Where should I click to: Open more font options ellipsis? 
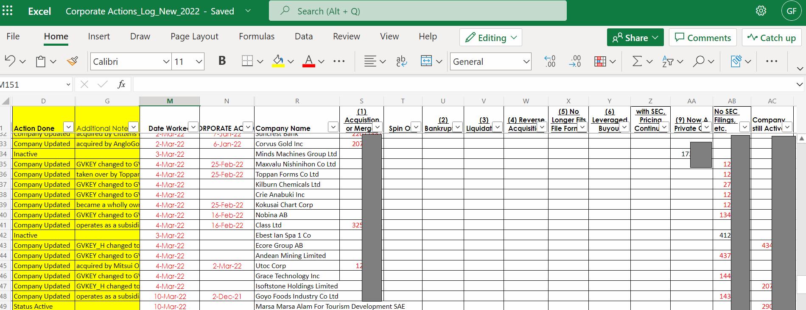point(339,61)
